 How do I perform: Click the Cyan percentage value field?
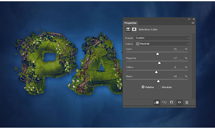pyautogui.click(x=178, y=49)
